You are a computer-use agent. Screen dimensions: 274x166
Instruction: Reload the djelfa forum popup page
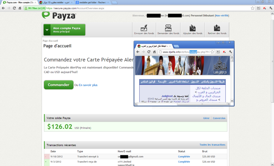tap(149, 52)
